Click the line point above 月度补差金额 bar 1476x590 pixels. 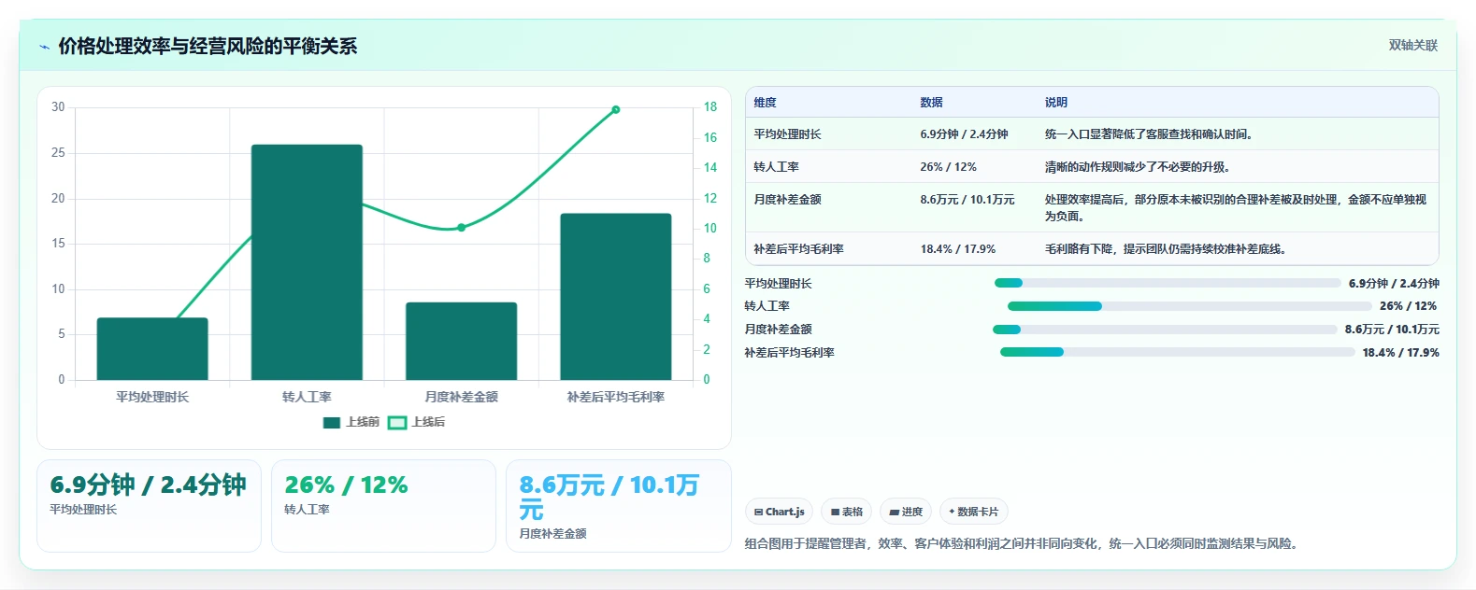pyautogui.click(x=461, y=228)
